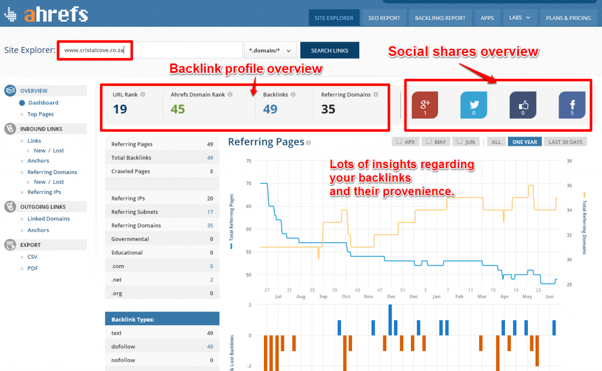This screenshot has width=602, height=371.
Task: Click Backlinks info icon
Action: [x=293, y=95]
